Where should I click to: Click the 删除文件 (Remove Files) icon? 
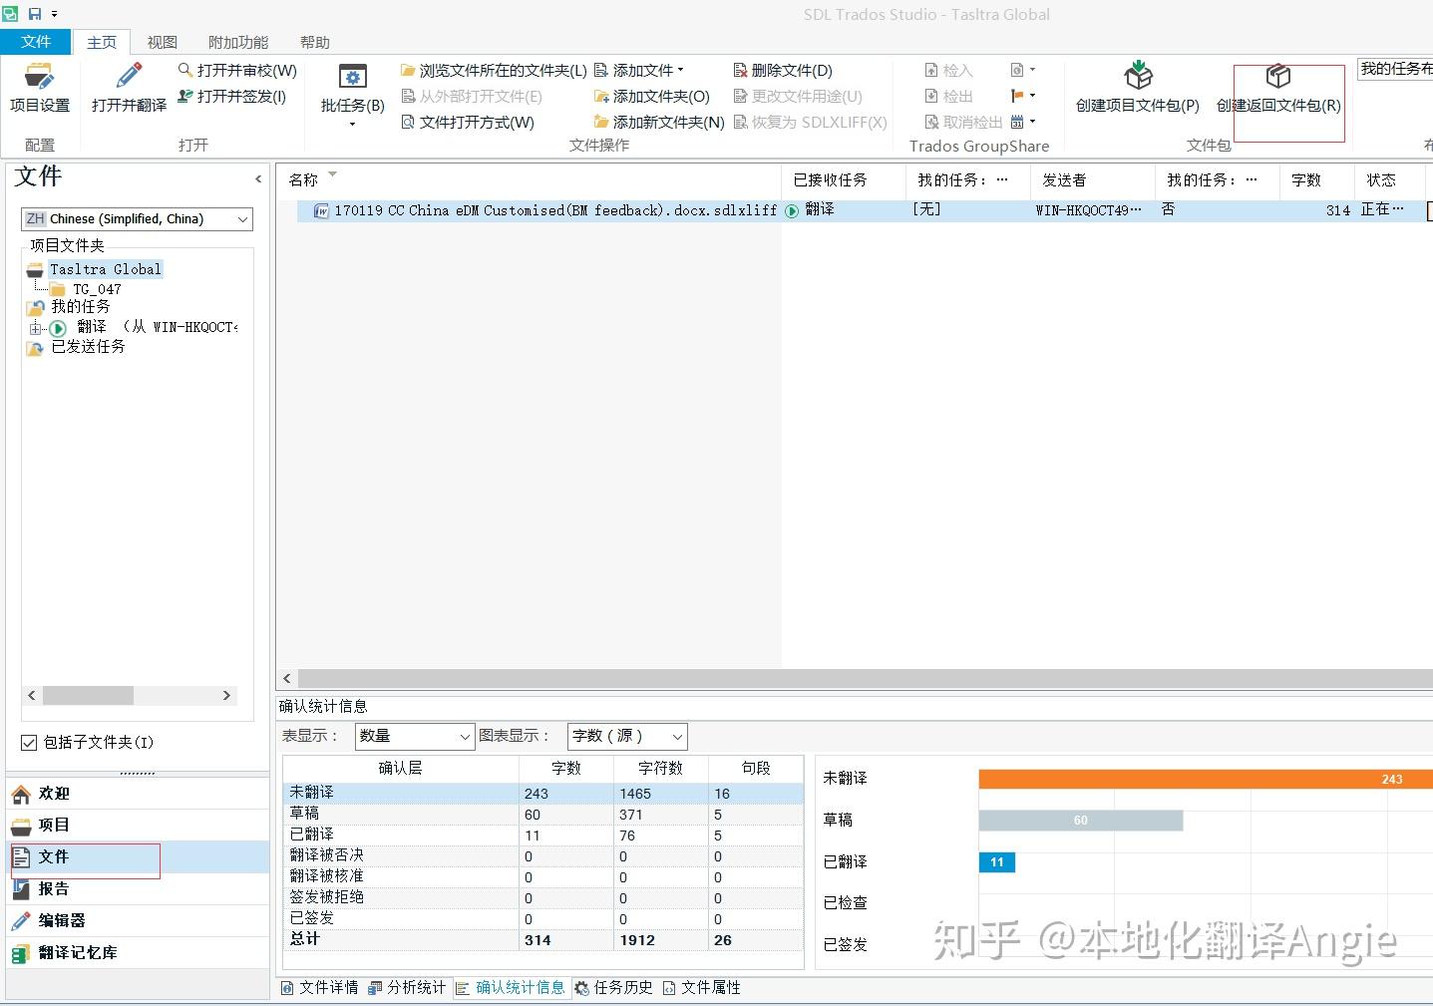pos(784,70)
